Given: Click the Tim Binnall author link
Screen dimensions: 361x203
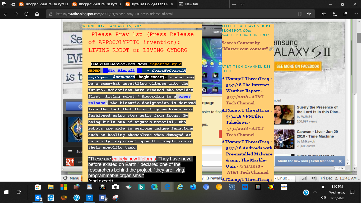Looking at the screenshot, I should click(x=121, y=71).
